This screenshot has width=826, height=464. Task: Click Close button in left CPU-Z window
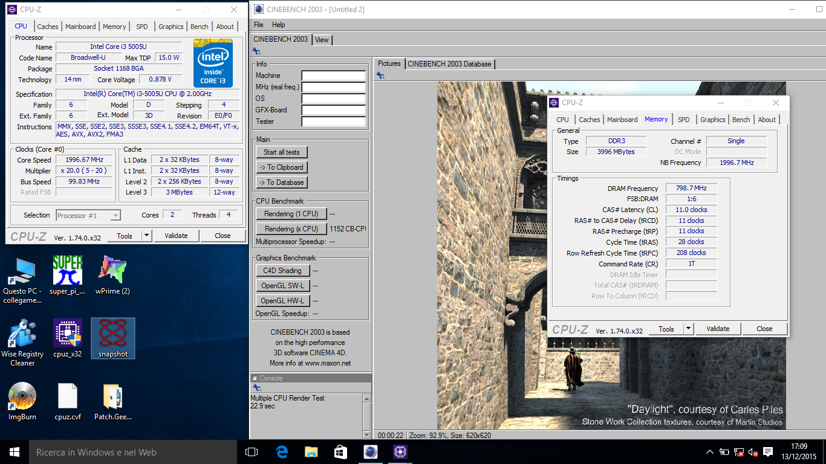tap(223, 236)
